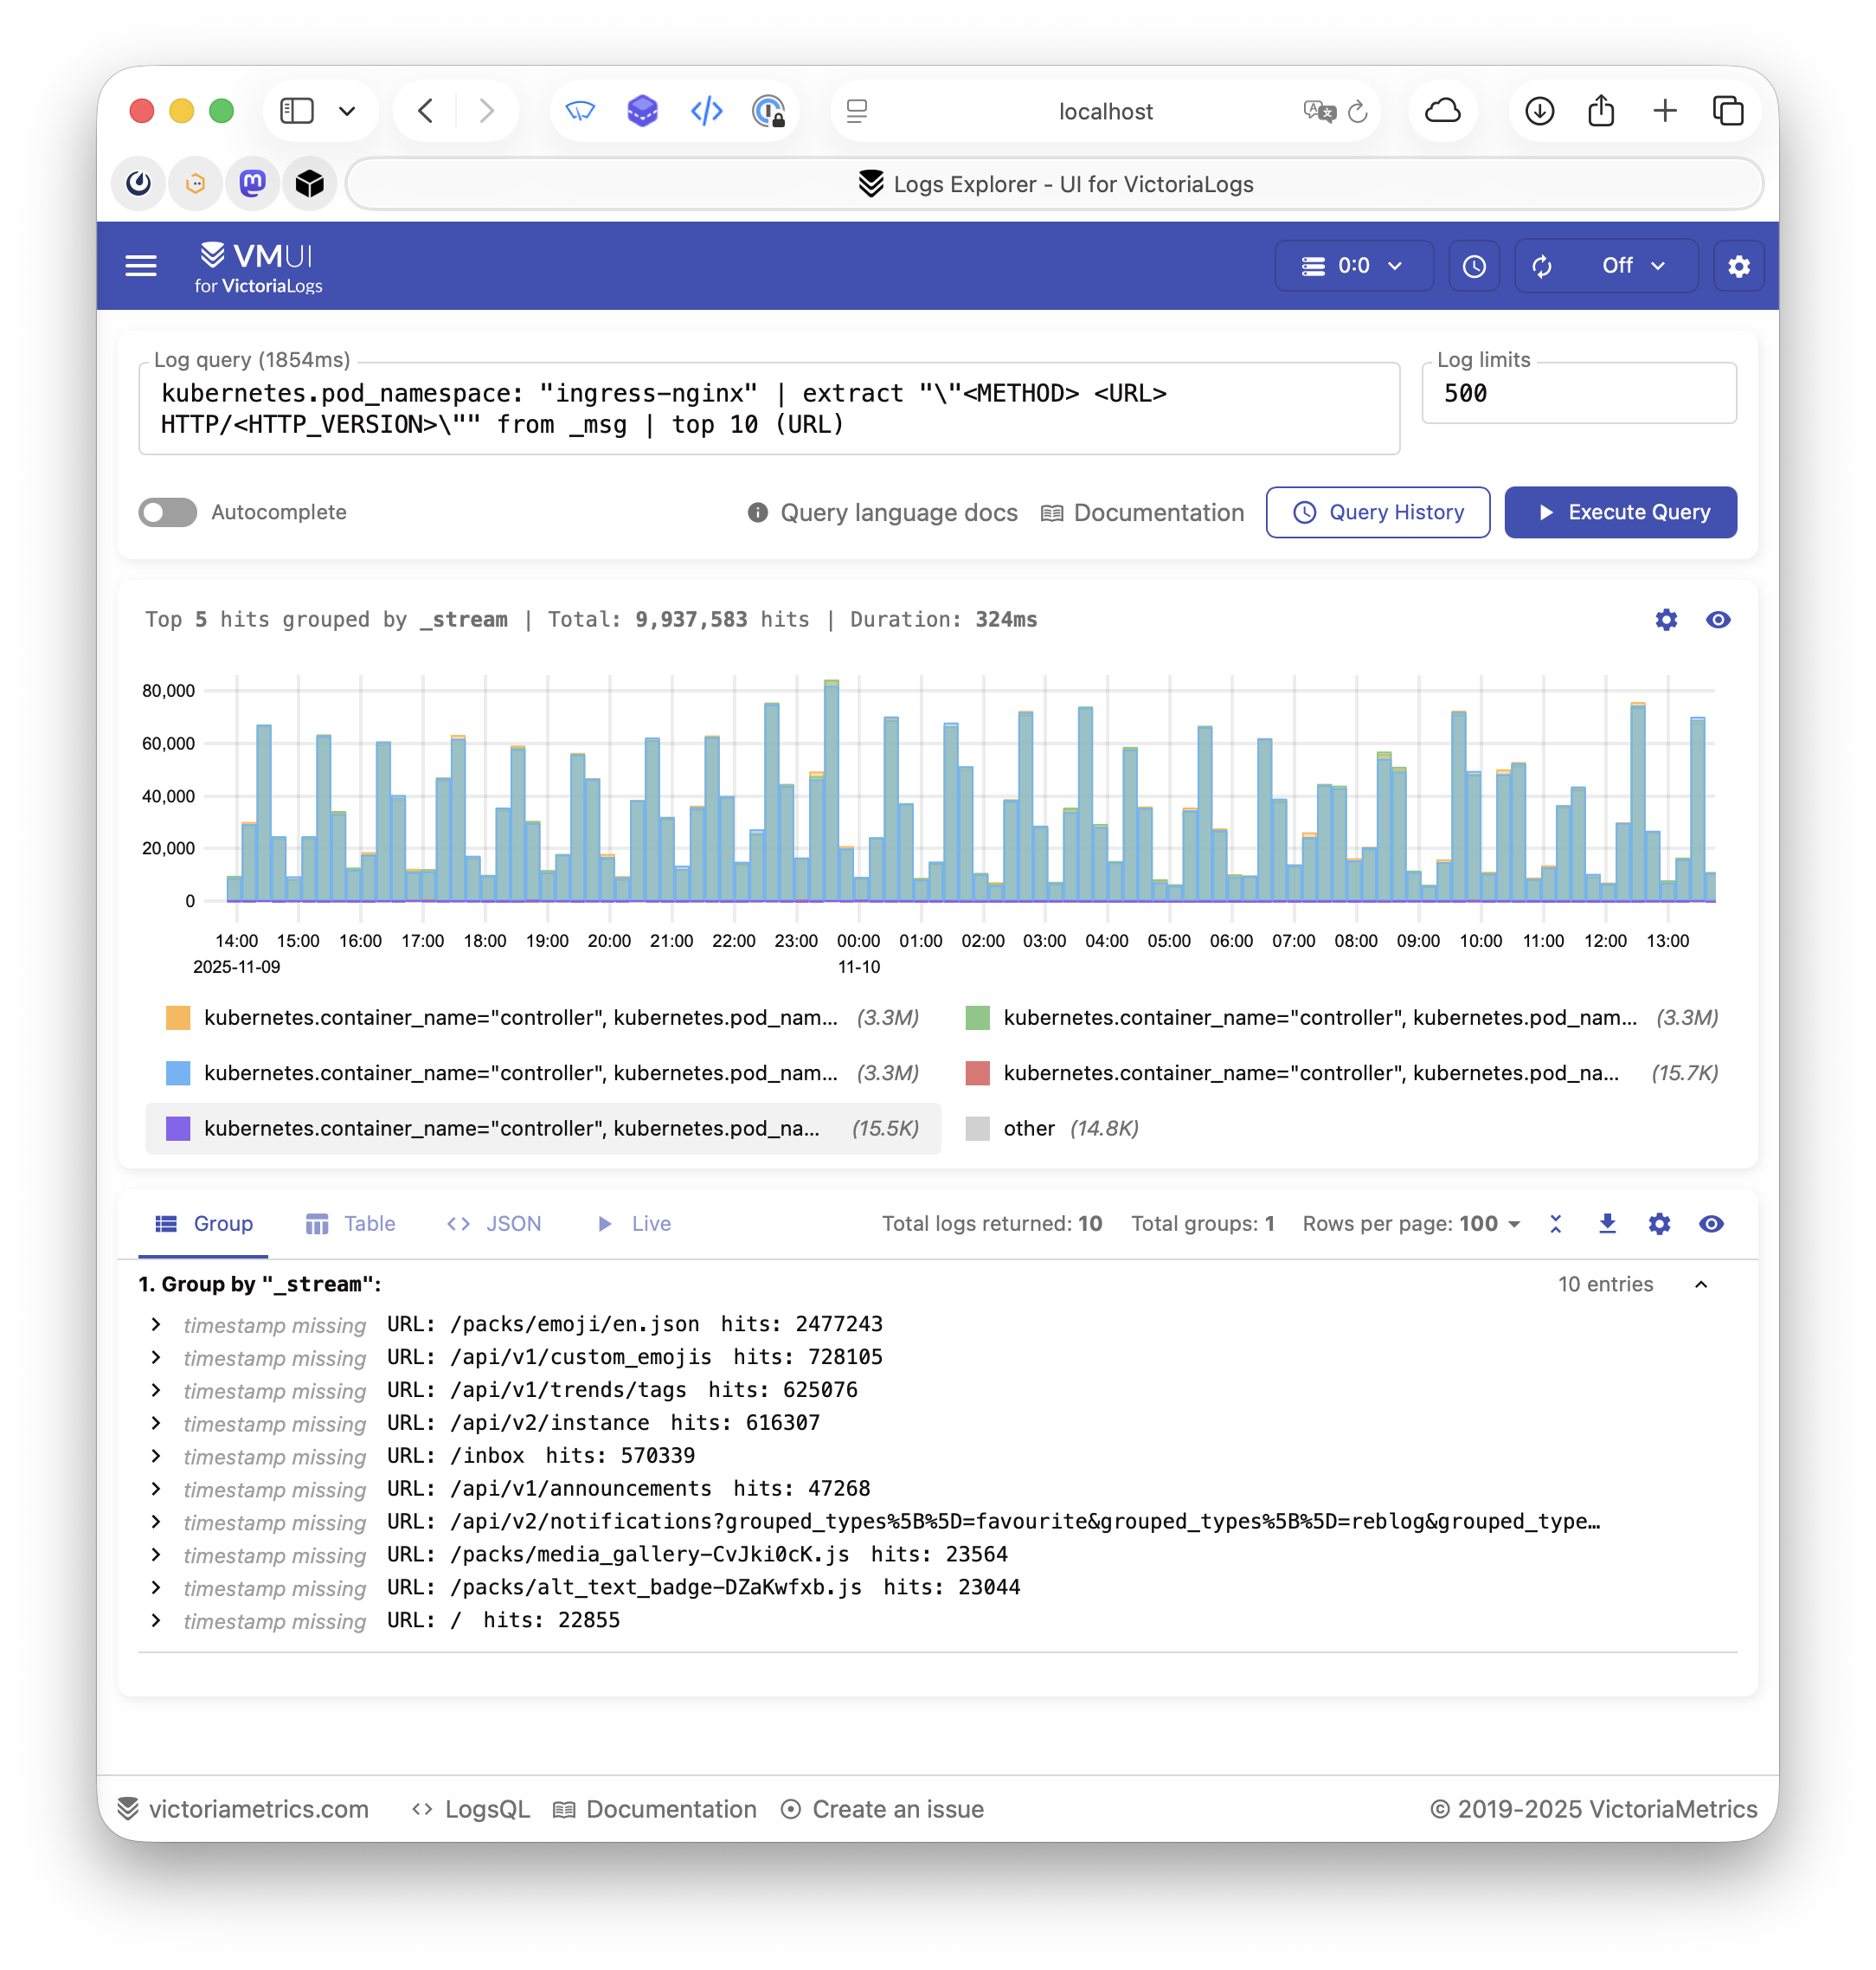Image resolution: width=1876 pixels, height=1970 pixels.
Task: Open Query History
Action: tap(1377, 512)
